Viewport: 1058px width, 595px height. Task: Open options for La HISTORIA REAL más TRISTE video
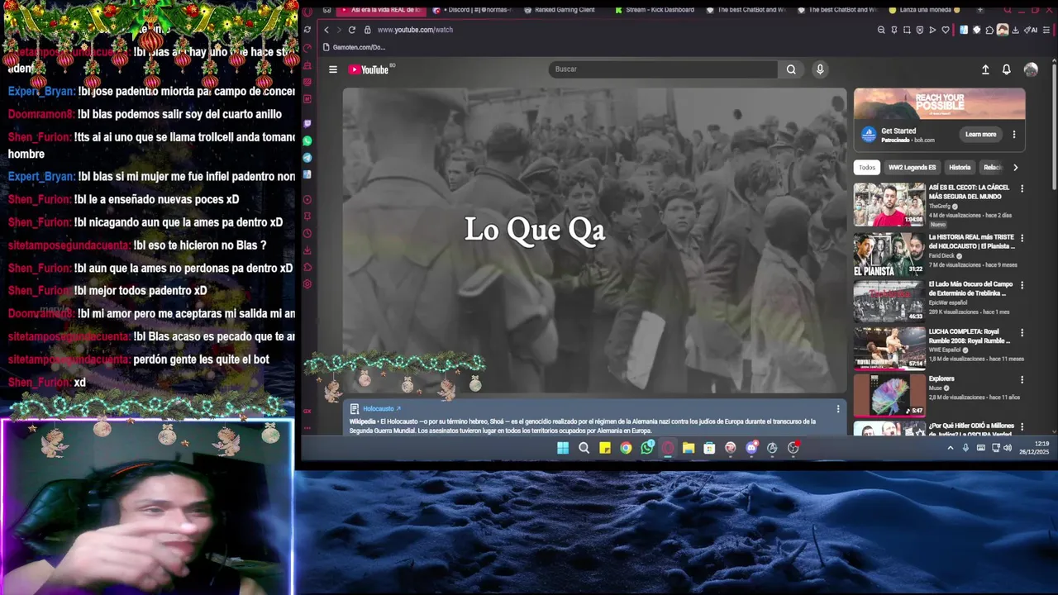(x=1022, y=238)
